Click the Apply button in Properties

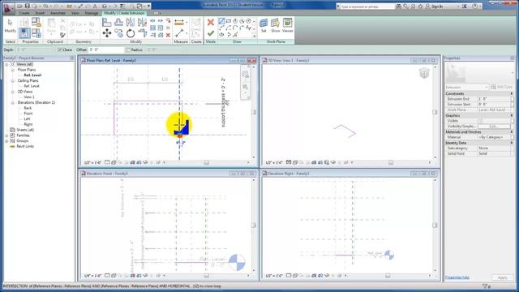pyautogui.click(x=502, y=277)
